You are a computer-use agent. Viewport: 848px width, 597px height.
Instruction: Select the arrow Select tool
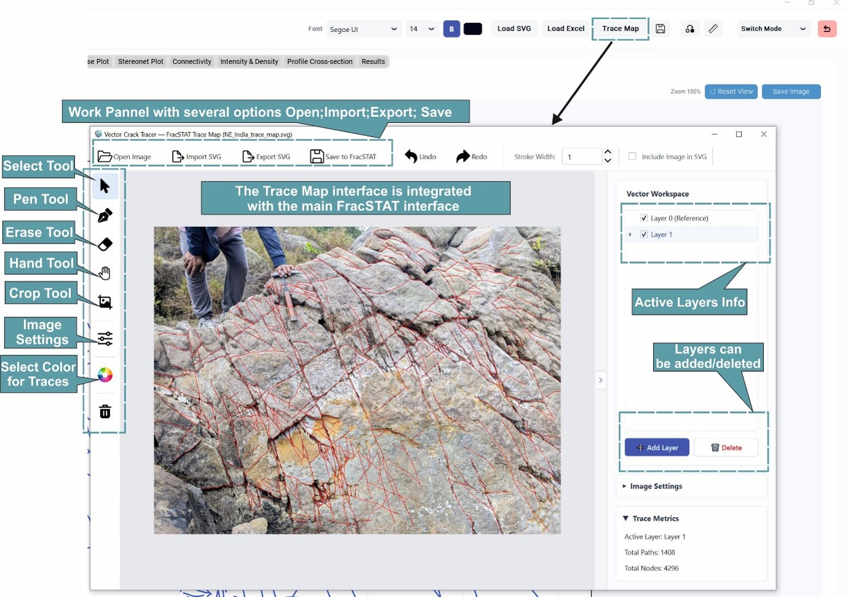[x=105, y=186]
